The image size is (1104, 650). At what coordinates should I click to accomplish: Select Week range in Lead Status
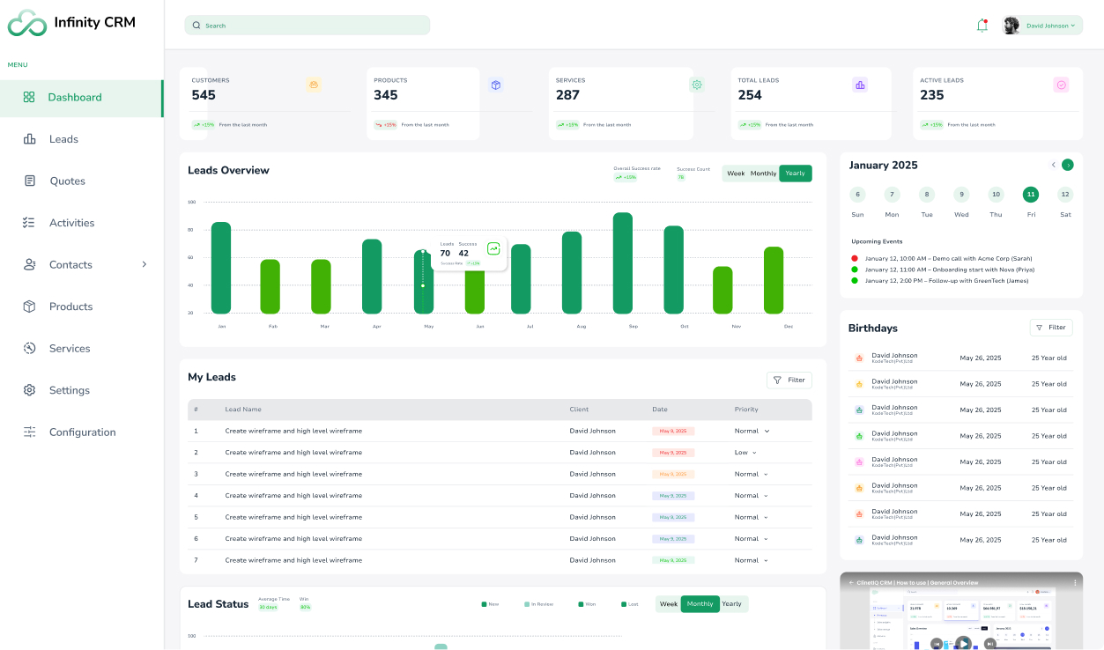669,604
